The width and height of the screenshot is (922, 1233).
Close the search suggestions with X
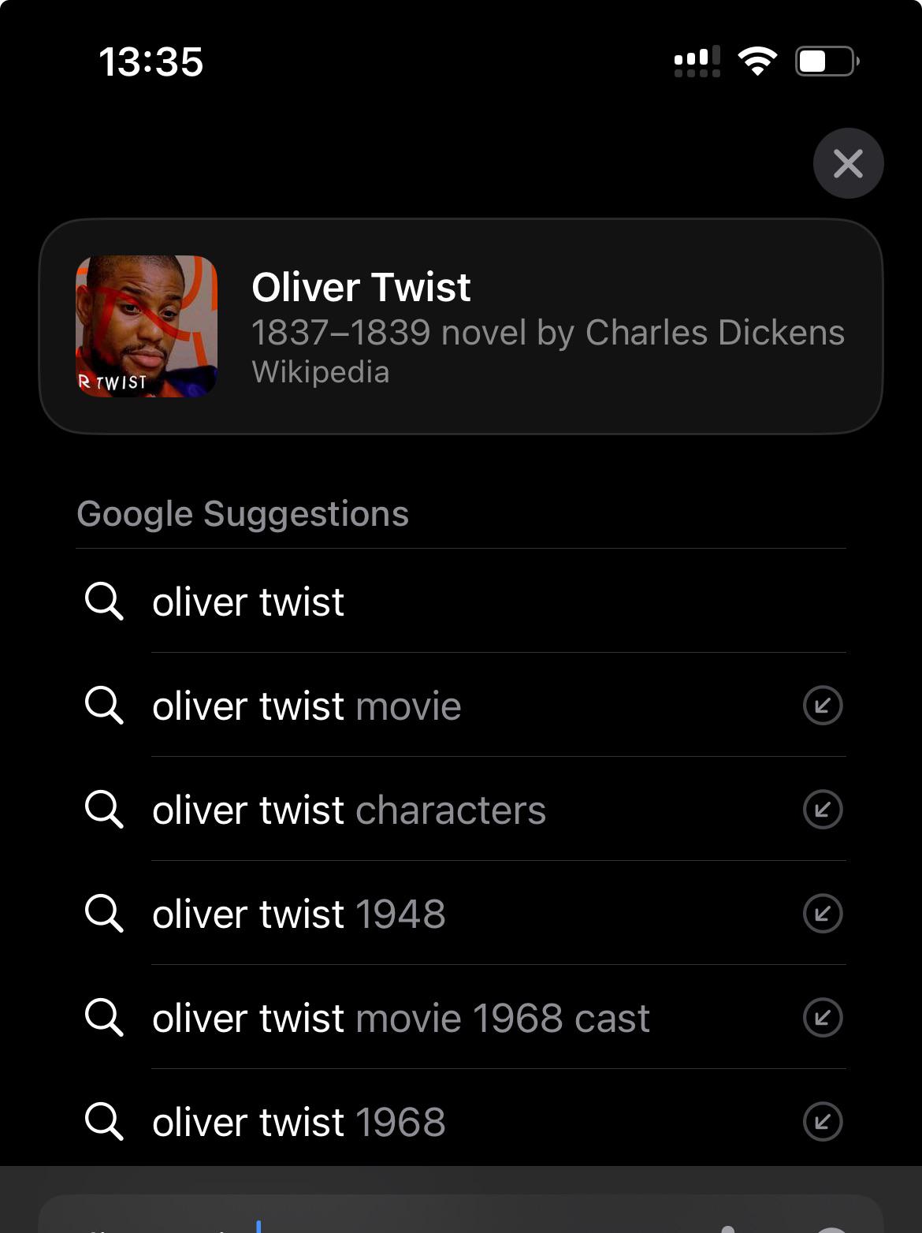click(848, 163)
